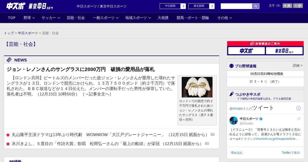Focus the header search input field

(236, 6)
